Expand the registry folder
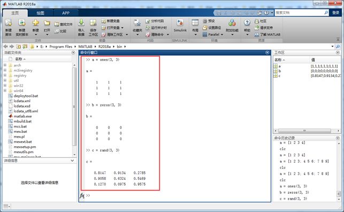This screenshot has width=344, height=212. coord(5,75)
